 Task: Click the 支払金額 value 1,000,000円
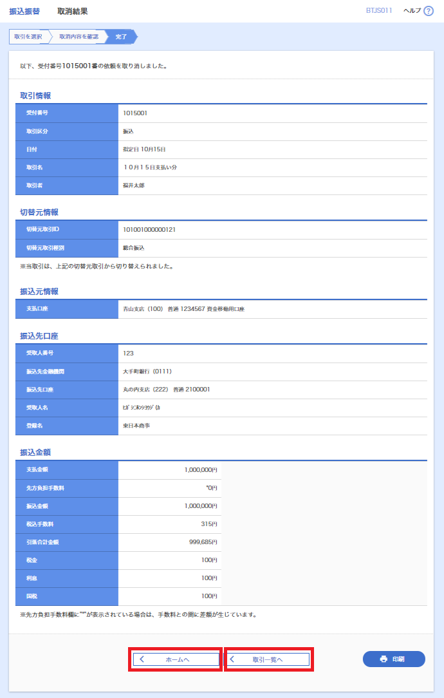pos(201,470)
